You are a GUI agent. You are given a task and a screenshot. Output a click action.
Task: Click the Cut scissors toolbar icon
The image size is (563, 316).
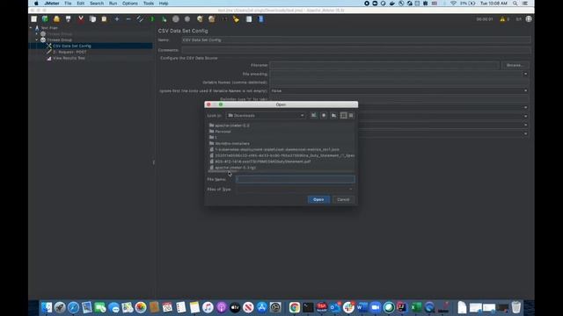pyautogui.click(x=81, y=19)
